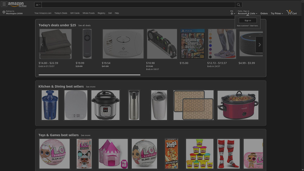Image resolution: width=304 pixels, height=171 pixels.
Task: Focus the Amazon search input field
Action: (x=138, y=5)
